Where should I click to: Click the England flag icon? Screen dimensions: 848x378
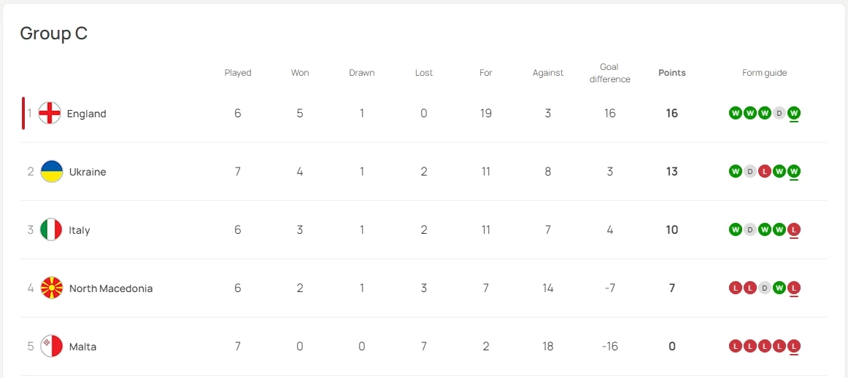(x=50, y=114)
